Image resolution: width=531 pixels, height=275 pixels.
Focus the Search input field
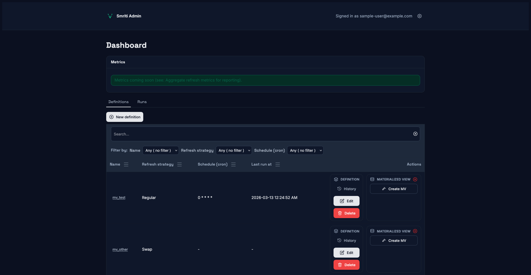[260, 134]
